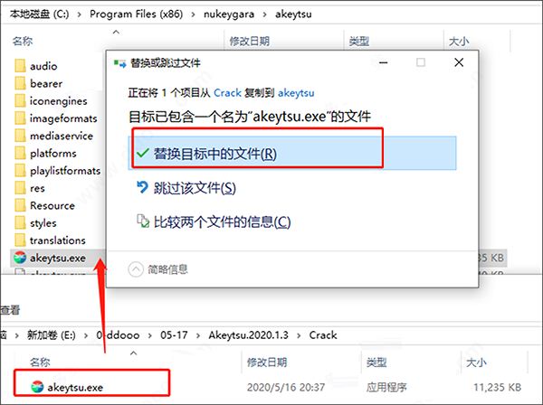Click 本地磁盘 (C:) in address path
Viewport: 543px width, 405px height.
click(x=40, y=14)
